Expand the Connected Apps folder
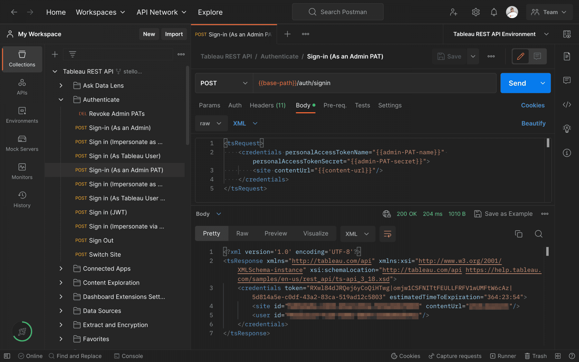This screenshot has width=579, height=362. [61, 269]
